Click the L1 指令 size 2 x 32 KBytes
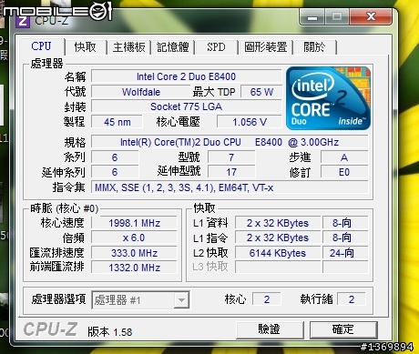The height and width of the screenshot is (354, 419). click(x=278, y=238)
